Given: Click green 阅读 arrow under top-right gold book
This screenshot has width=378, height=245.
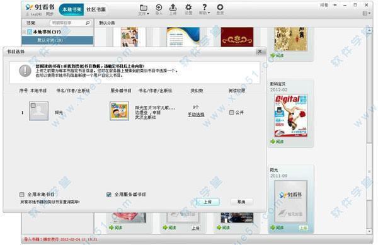Looking at the screenshot, I should coord(273,55).
